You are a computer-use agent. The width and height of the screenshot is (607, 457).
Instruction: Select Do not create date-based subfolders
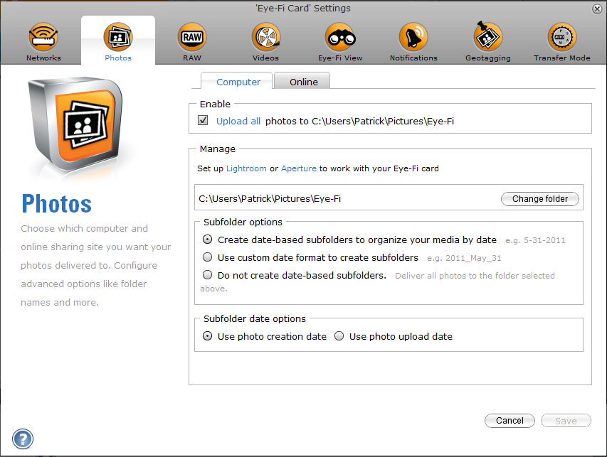[x=208, y=274]
